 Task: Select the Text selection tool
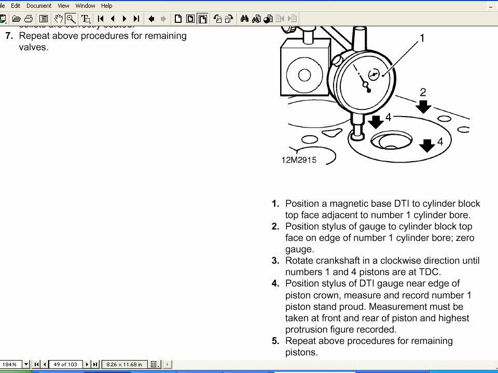pyautogui.click(x=86, y=19)
